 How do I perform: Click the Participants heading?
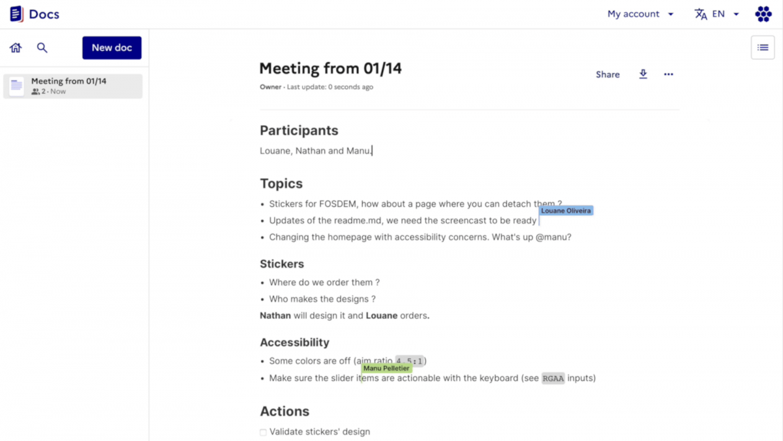[299, 130]
